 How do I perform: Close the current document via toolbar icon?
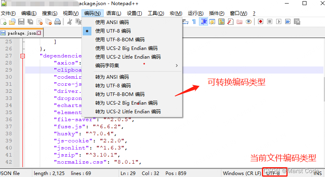[x=39, y=22]
